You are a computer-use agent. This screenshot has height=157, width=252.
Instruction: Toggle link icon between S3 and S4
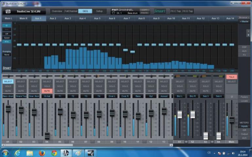click(212, 142)
